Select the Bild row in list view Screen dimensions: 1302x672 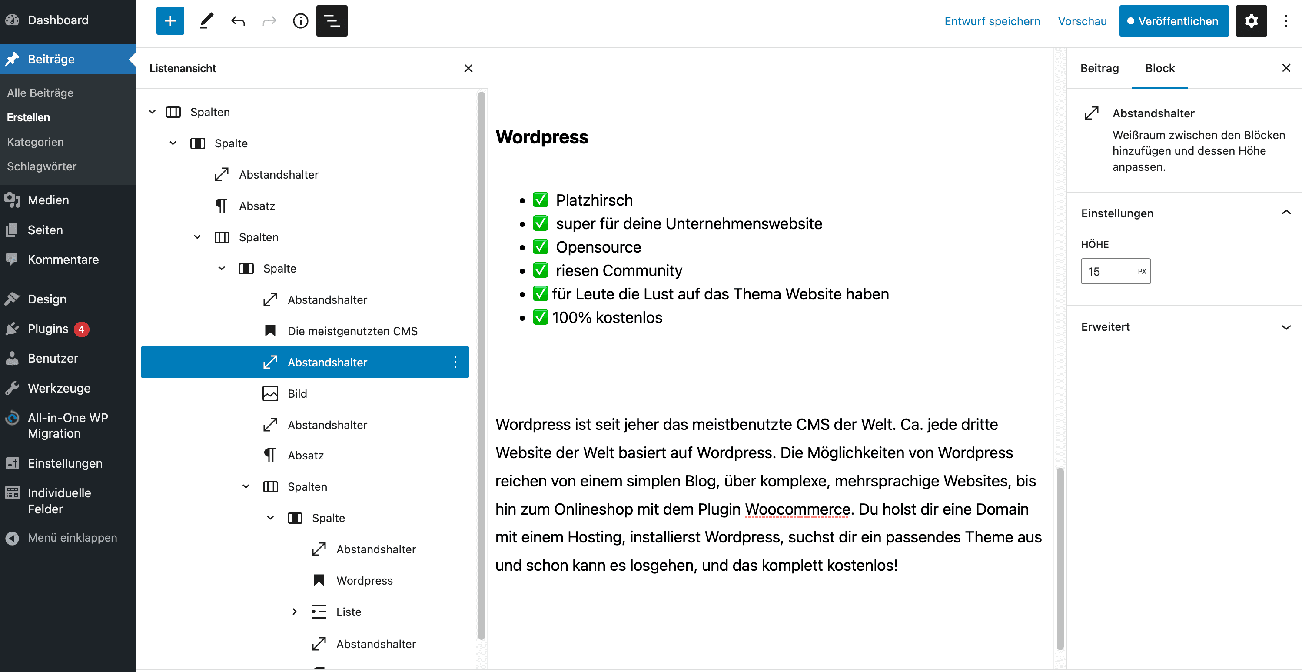305,393
